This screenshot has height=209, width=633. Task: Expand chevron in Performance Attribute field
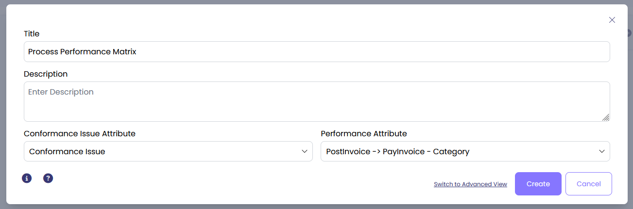(602, 151)
